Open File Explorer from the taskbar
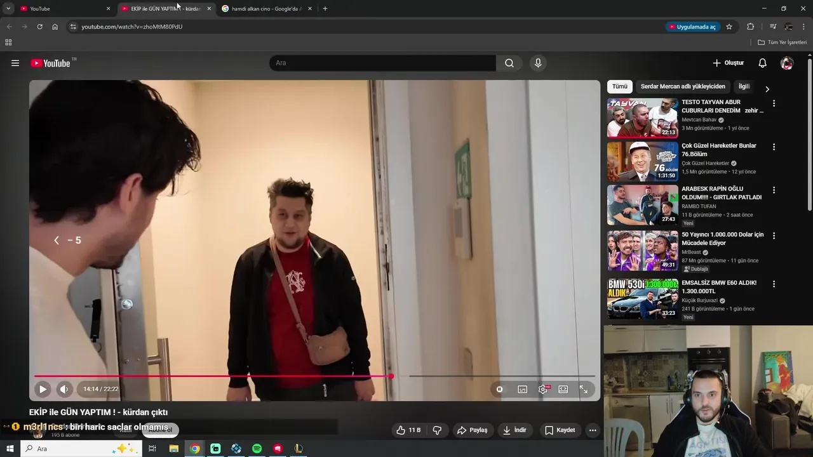This screenshot has height=457, width=813. (x=174, y=449)
